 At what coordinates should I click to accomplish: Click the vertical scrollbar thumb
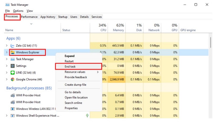211,43
